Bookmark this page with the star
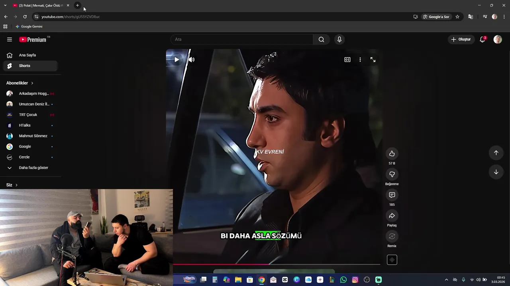510x286 pixels. coord(457,17)
